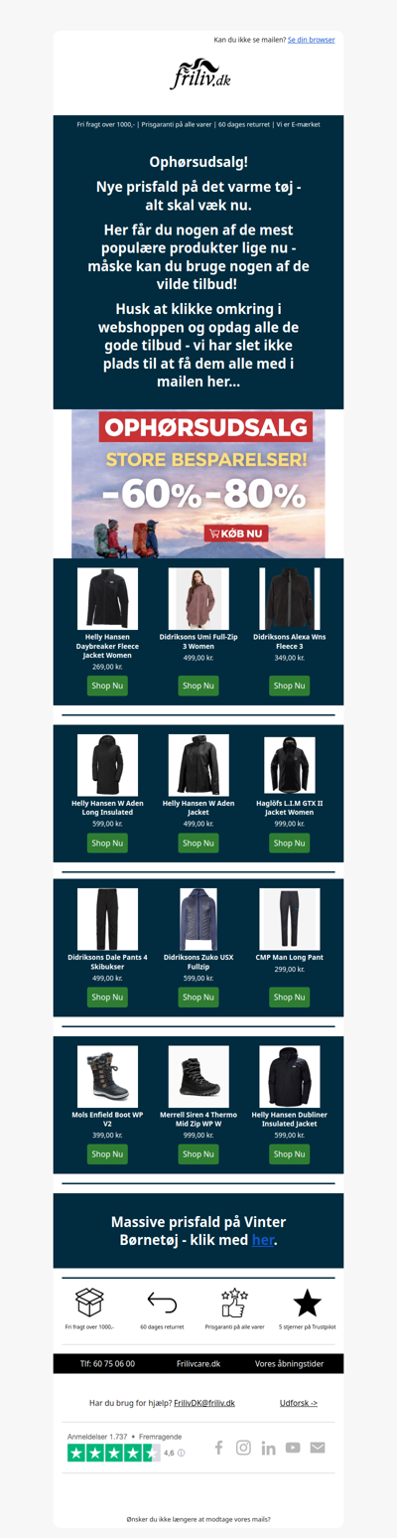Click the free shipping box icon
This screenshot has height=1538, width=397.
pyautogui.click(x=89, y=1302)
